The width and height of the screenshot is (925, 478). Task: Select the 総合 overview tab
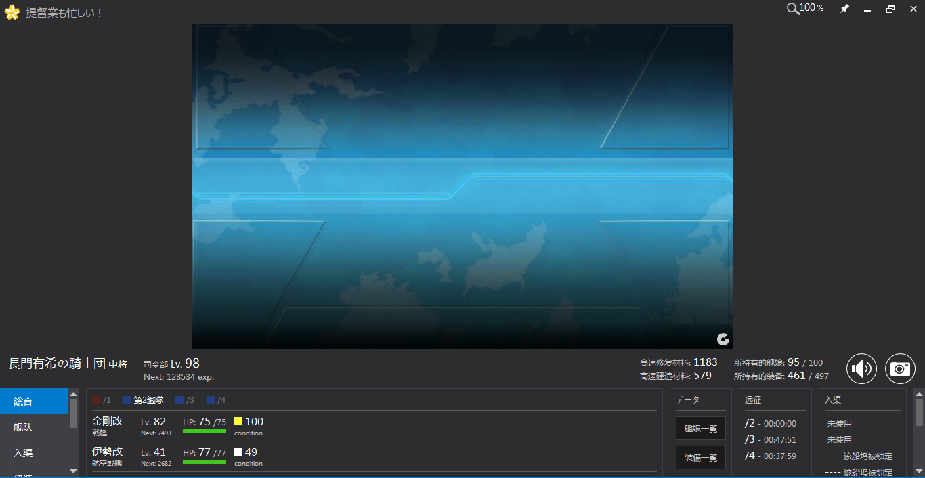click(34, 401)
